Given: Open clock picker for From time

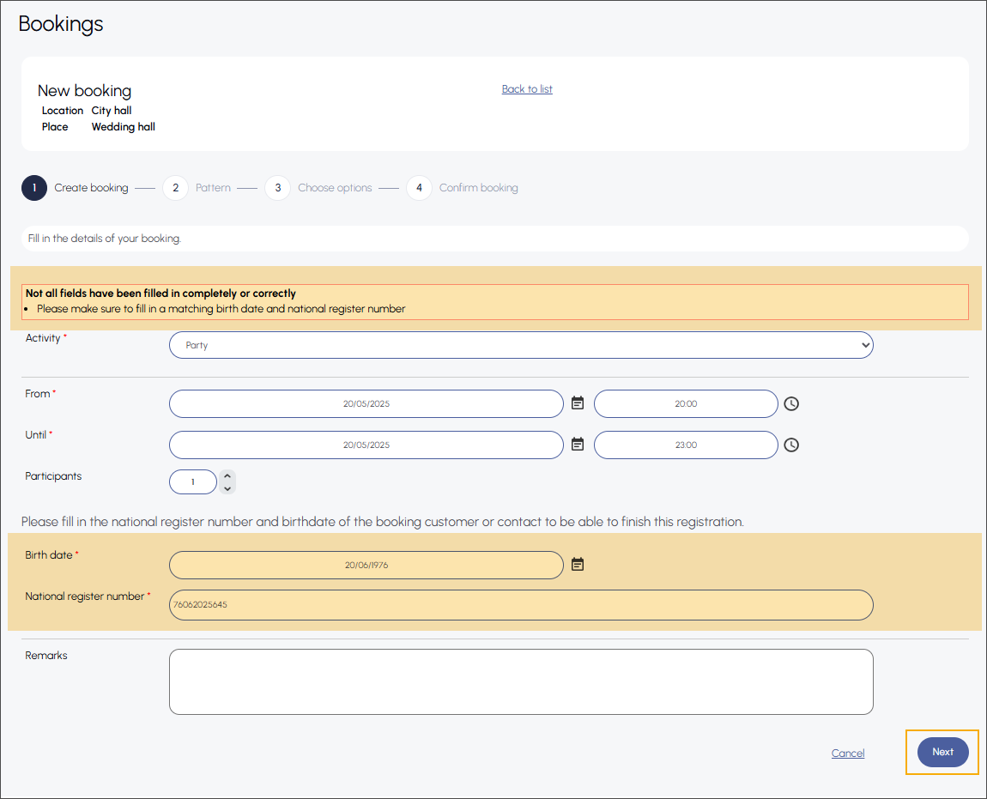Looking at the screenshot, I should click(x=791, y=403).
